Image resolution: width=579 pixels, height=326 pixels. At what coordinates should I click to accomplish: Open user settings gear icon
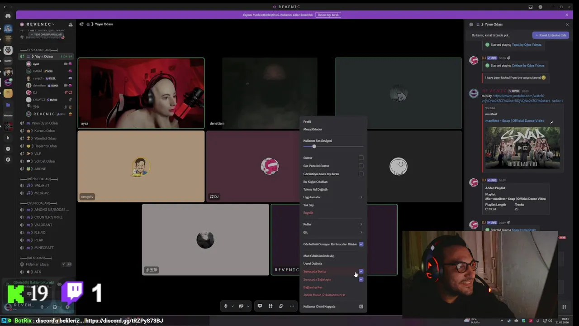(x=67, y=307)
